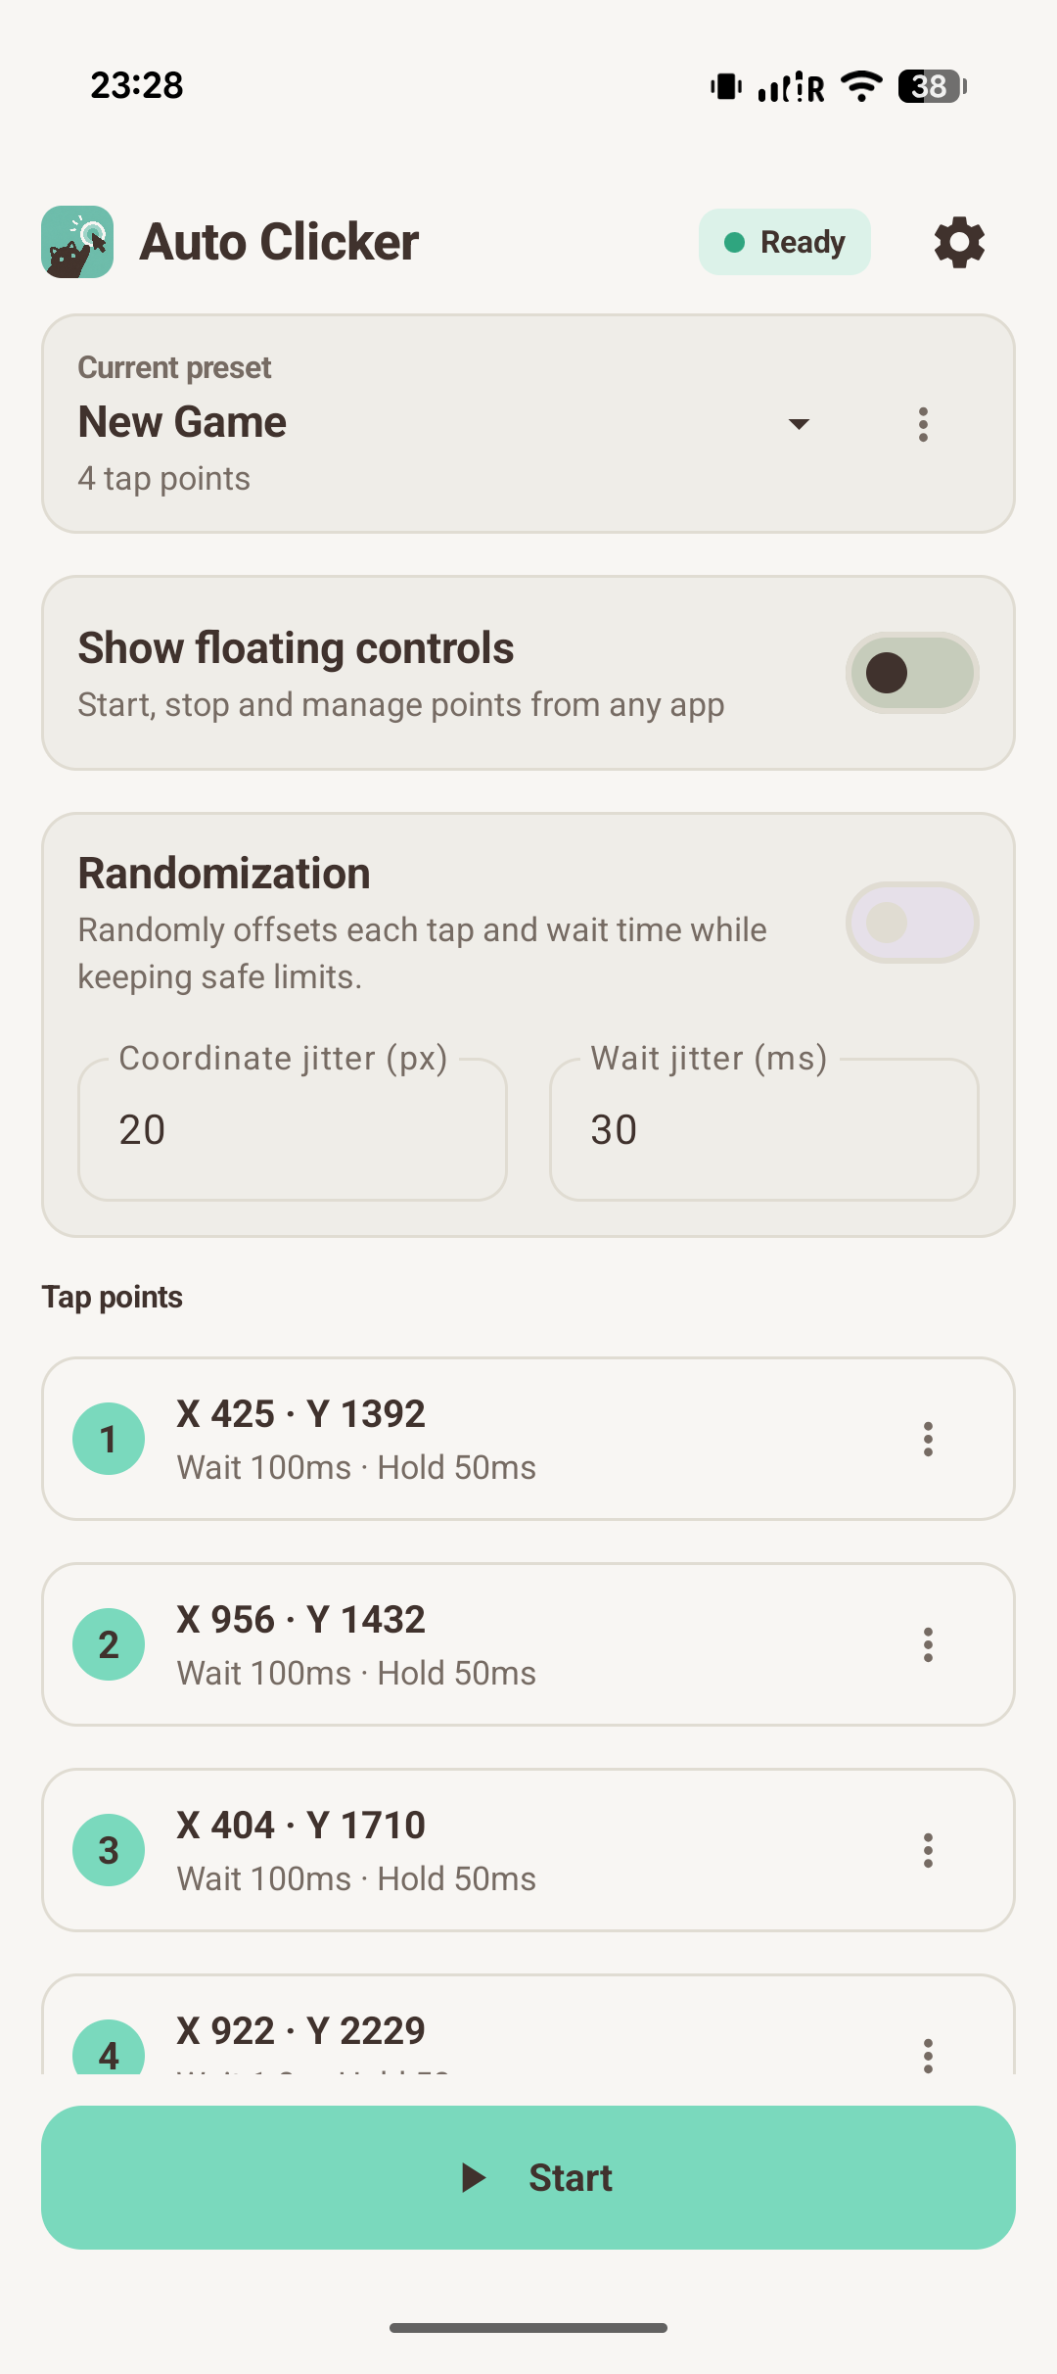The width and height of the screenshot is (1057, 2374).
Task: Tap the numbered circle badge 3
Action: coord(109,1850)
